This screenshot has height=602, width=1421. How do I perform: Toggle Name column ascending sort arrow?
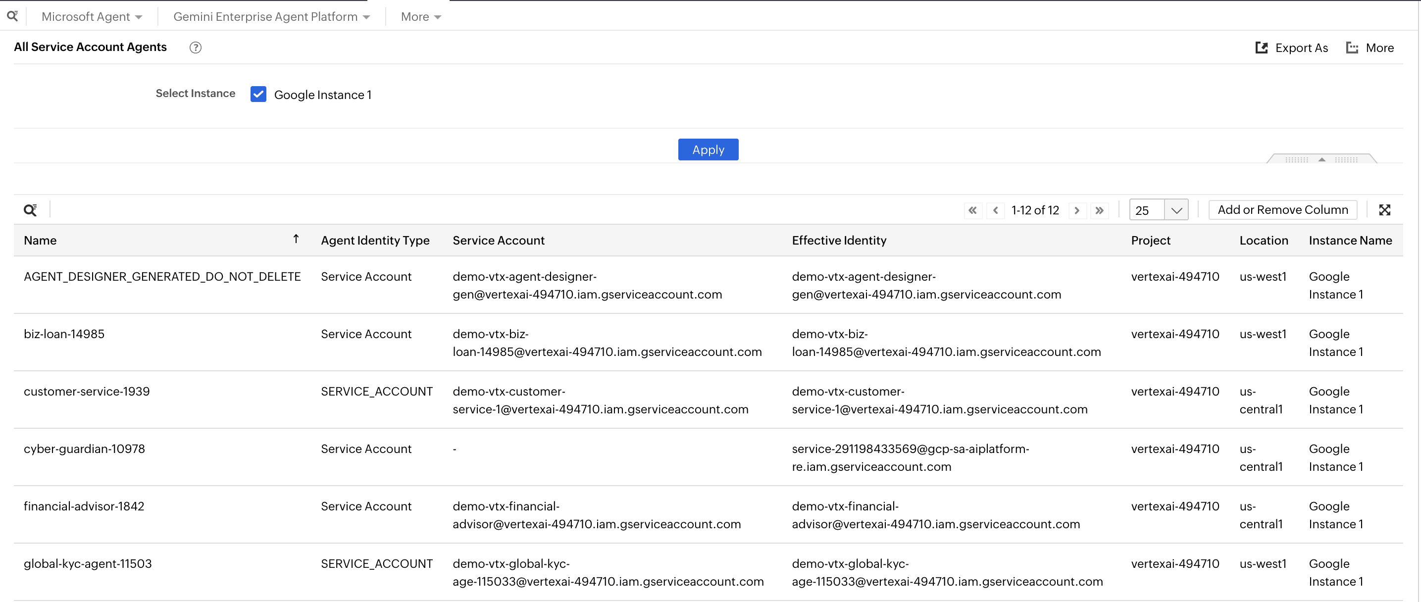[x=296, y=239]
